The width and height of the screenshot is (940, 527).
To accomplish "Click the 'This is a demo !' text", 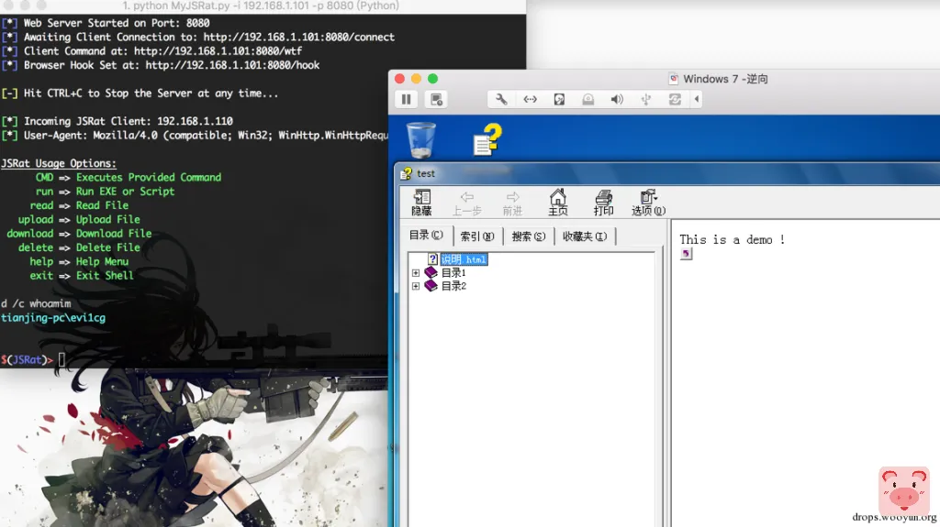I will [x=732, y=239].
